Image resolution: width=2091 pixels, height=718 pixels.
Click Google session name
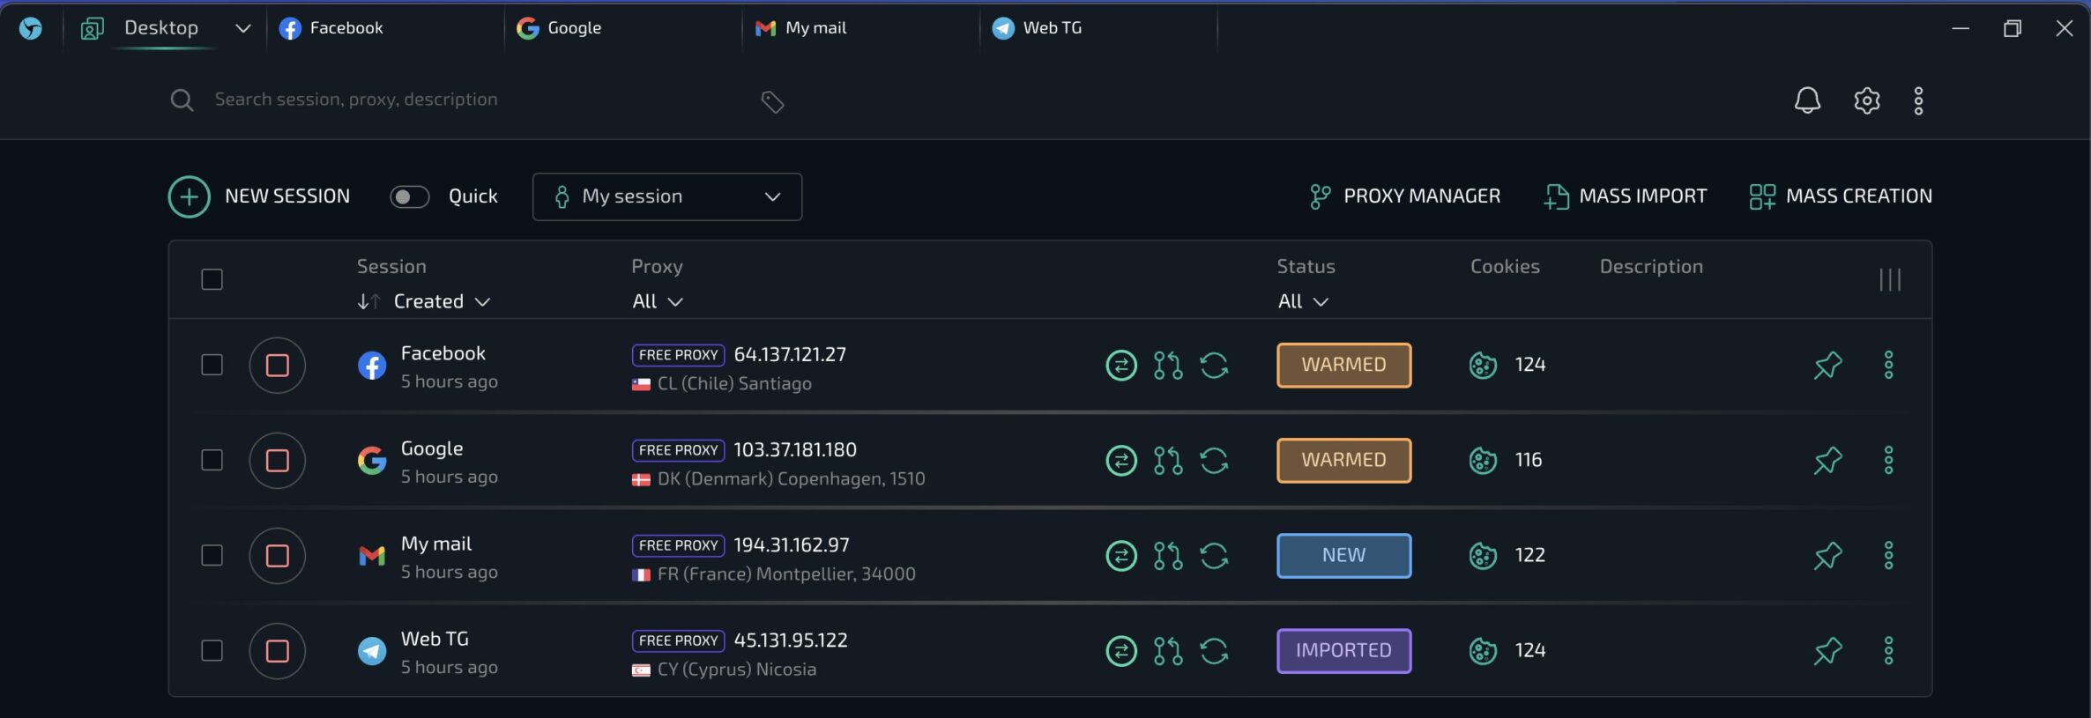(x=432, y=448)
